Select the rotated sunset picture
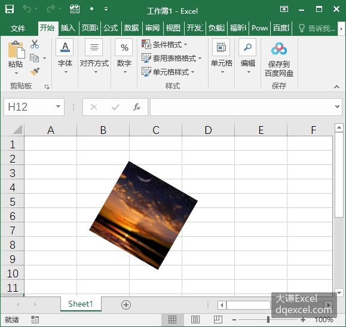346x327 pixels. (143, 215)
